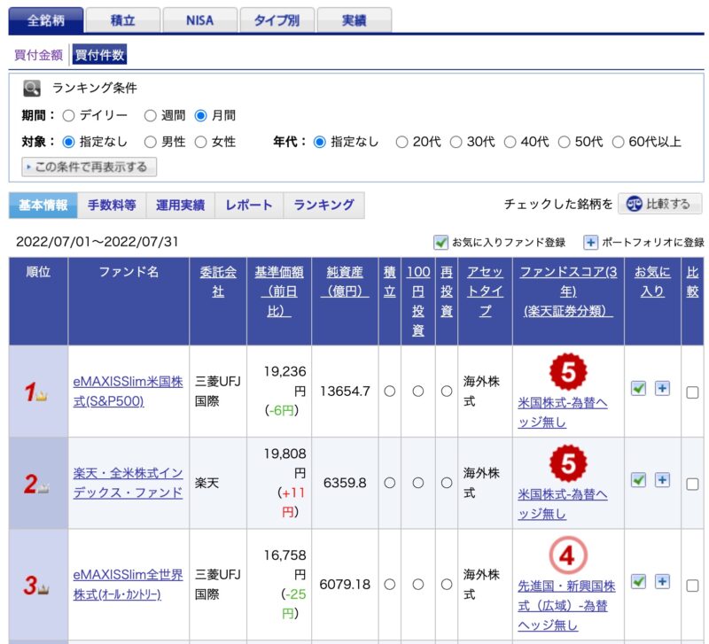Select the 30代 age group radio

coord(456,143)
